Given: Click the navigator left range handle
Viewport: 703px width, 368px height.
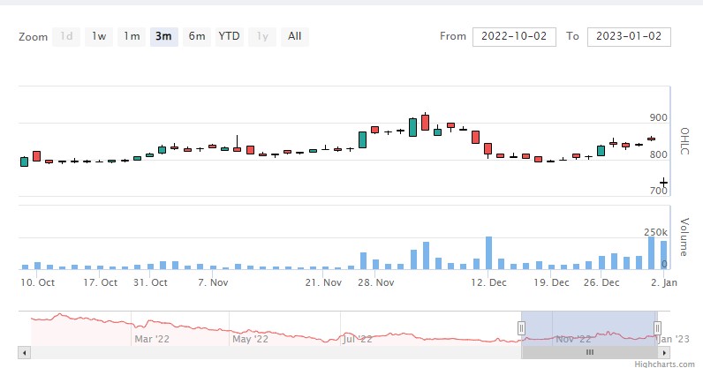Looking at the screenshot, I should [521, 328].
